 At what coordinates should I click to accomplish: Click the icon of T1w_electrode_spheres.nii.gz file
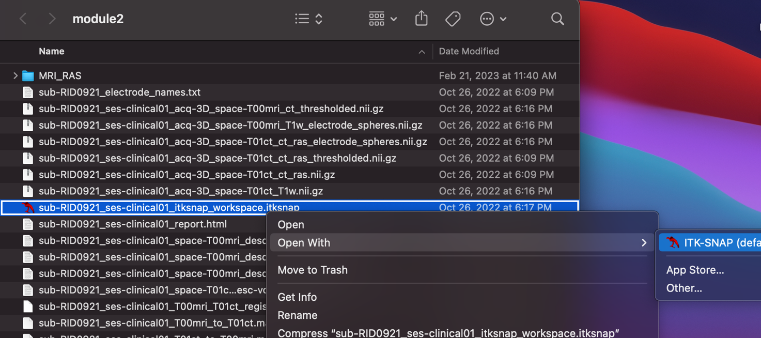click(28, 125)
